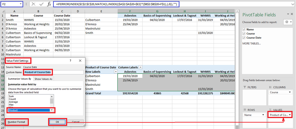Switch to the Summarize Values By tab
296x129 pixels.
pos(20,79)
